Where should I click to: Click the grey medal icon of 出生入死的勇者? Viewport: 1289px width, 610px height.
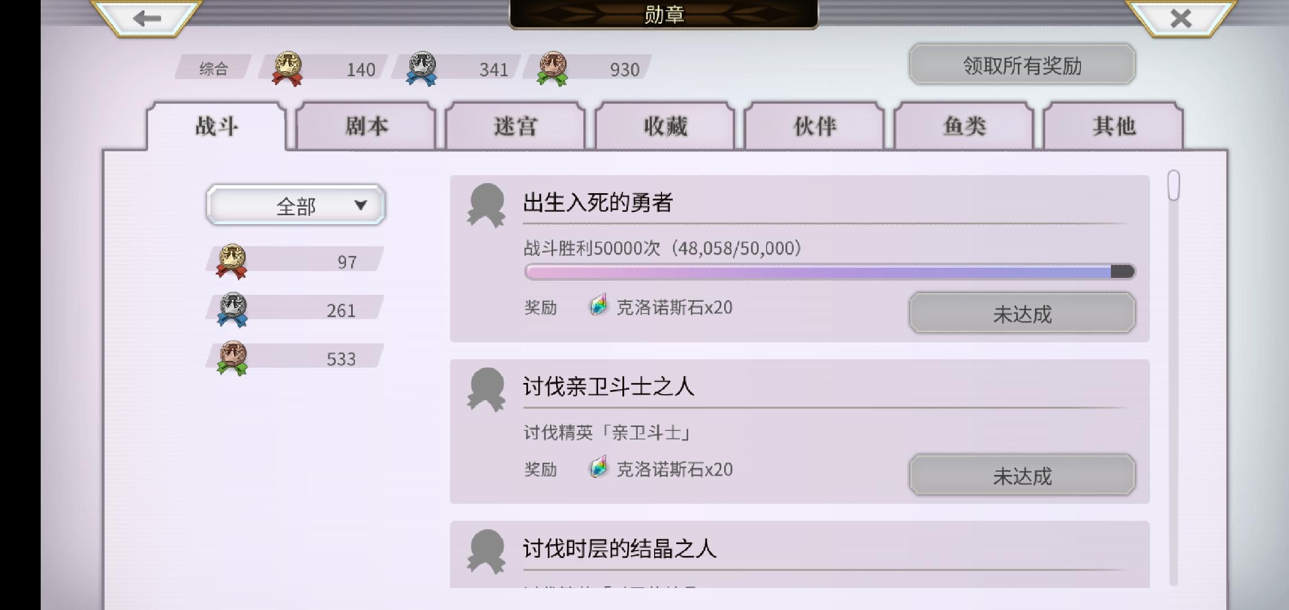[486, 205]
